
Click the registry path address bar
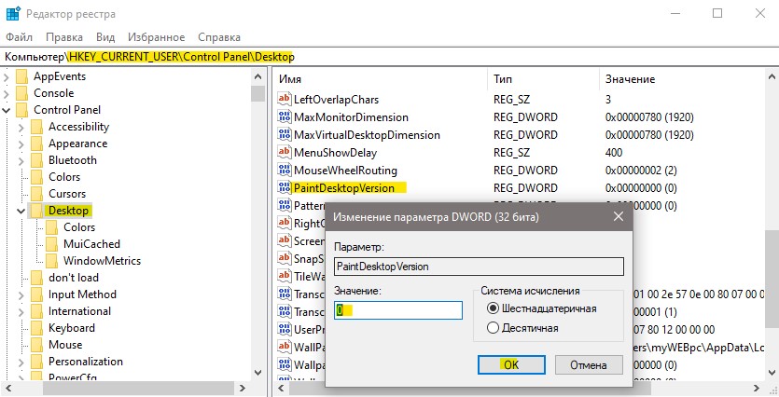[x=390, y=57]
